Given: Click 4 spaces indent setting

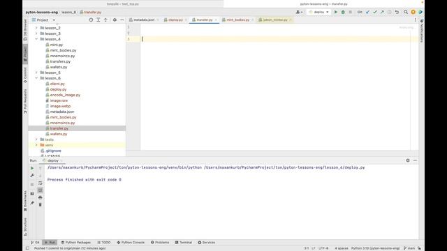Looking at the screenshot, I should (342, 248).
